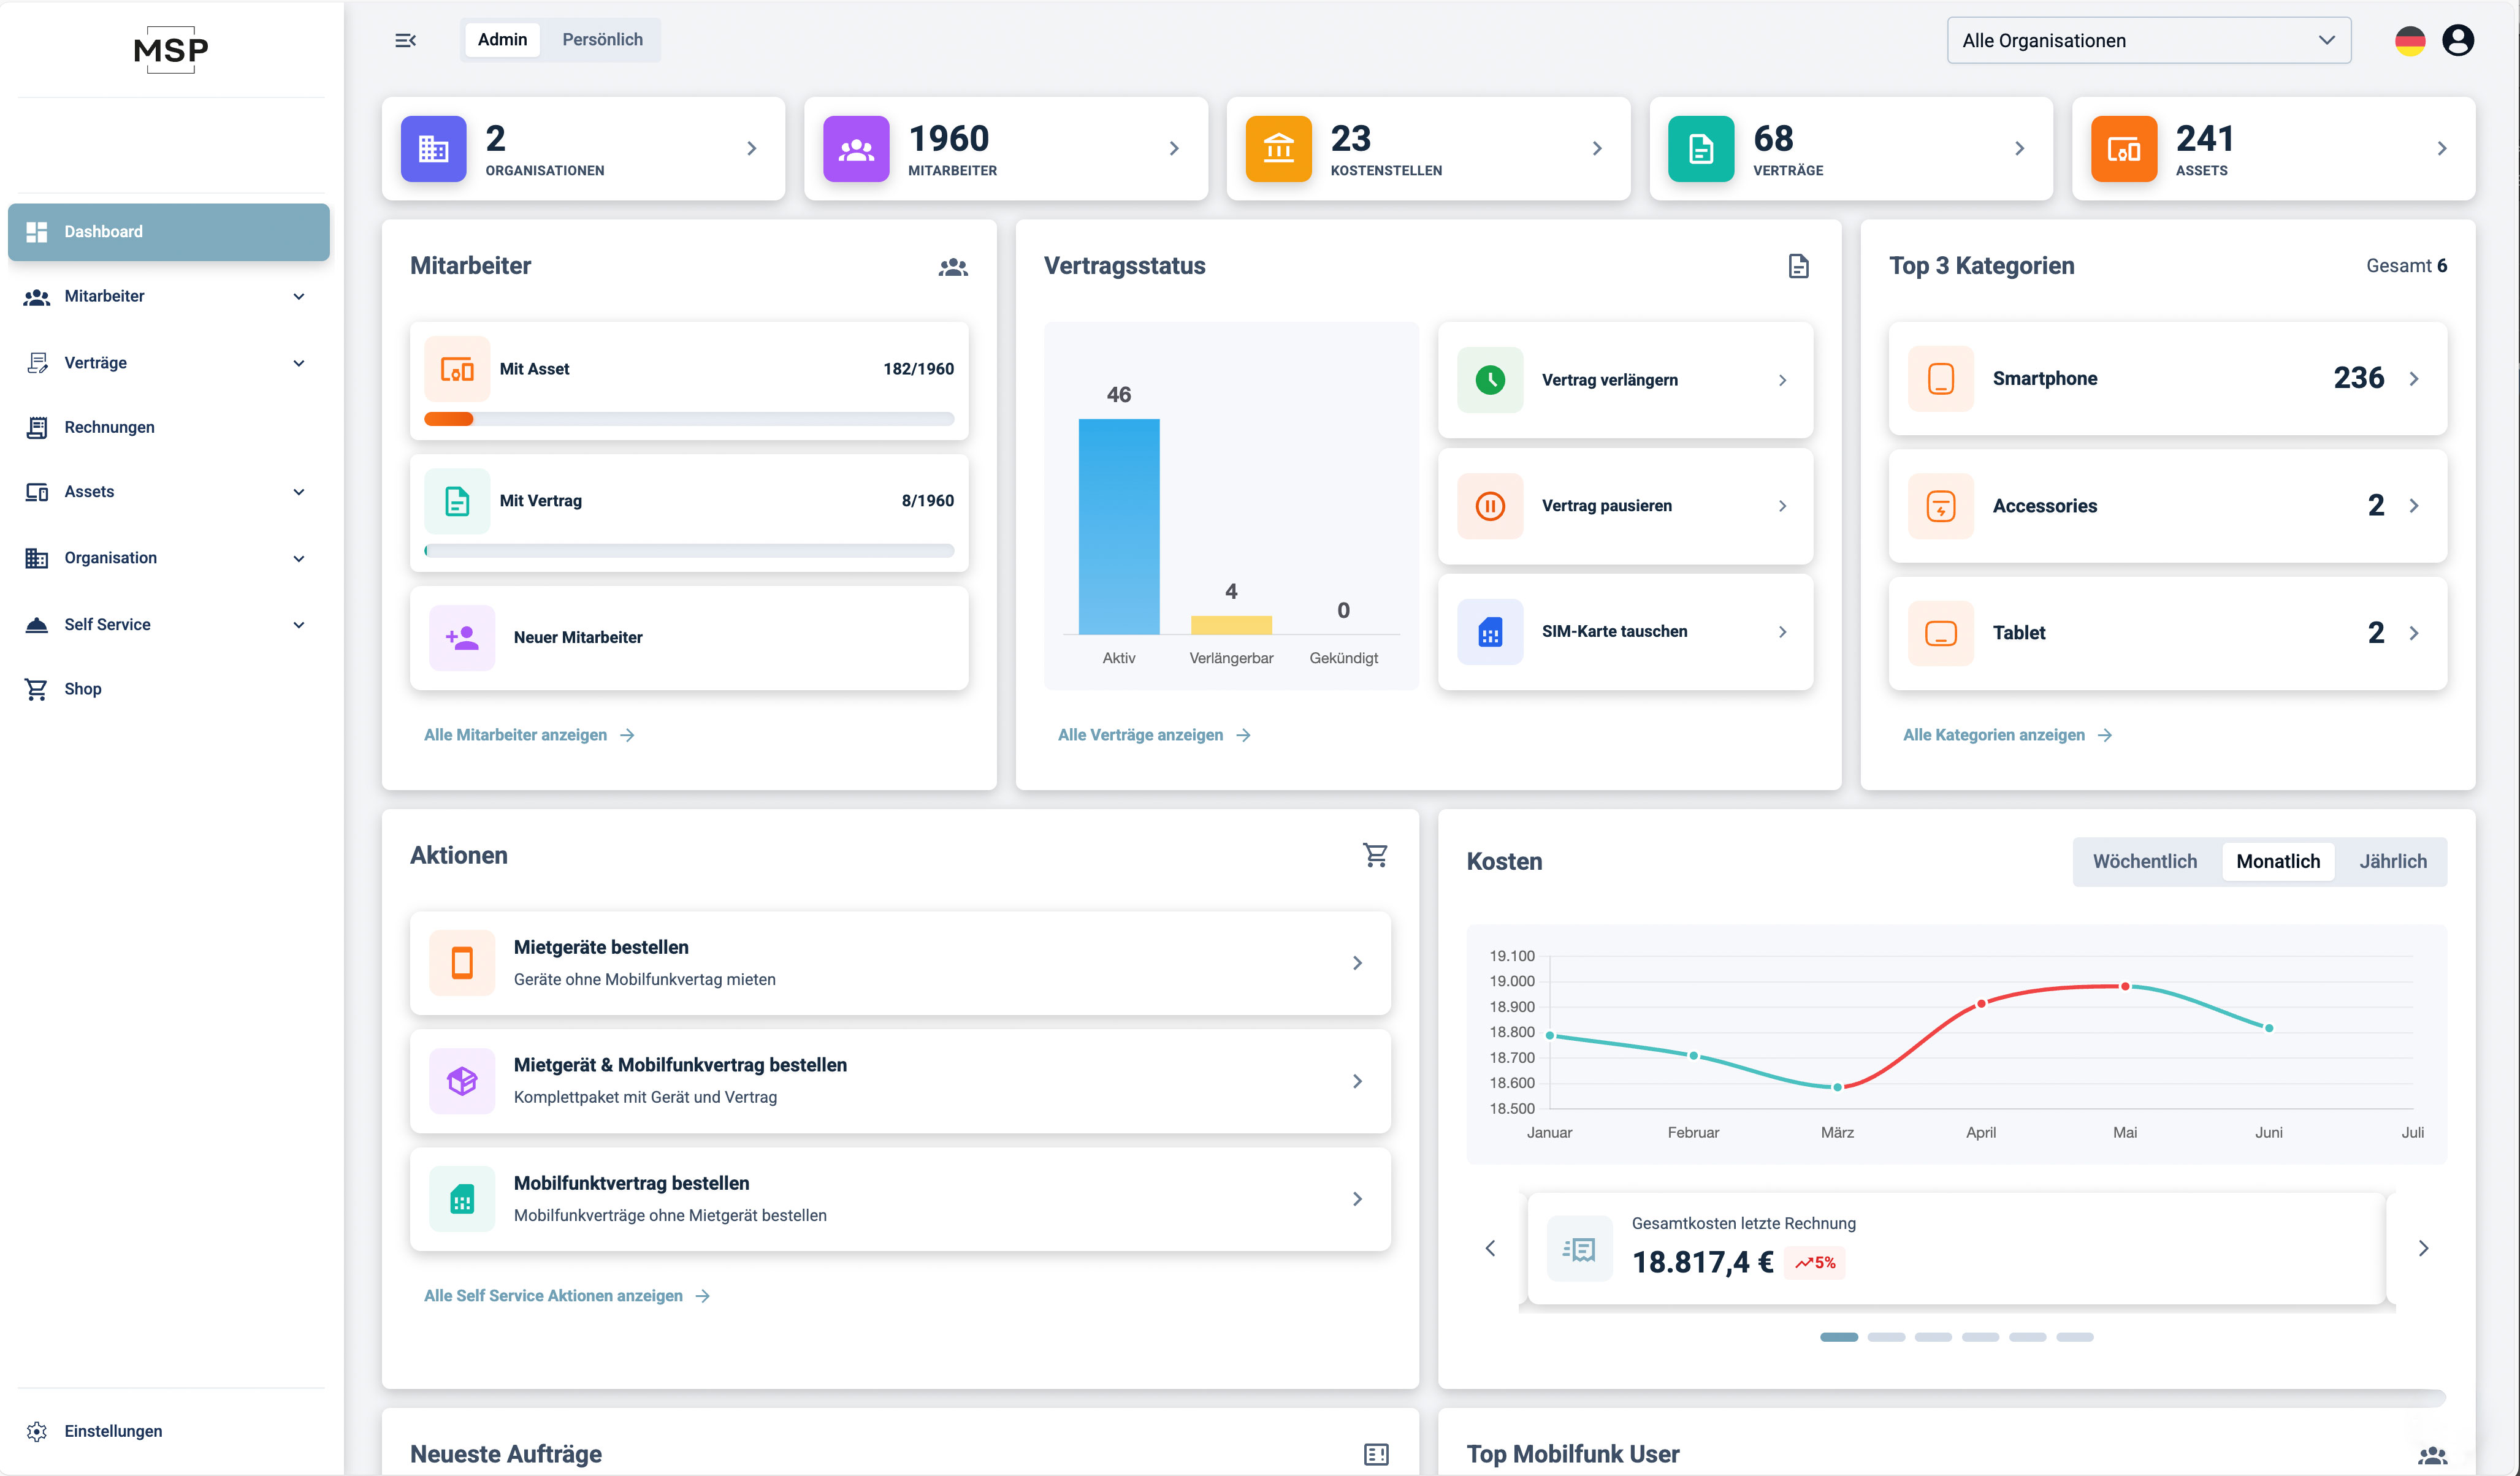The image size is (2520, 1476).
Task: Click the second carousel indicator under Kosten
Action: [x=1886, y=1337]
